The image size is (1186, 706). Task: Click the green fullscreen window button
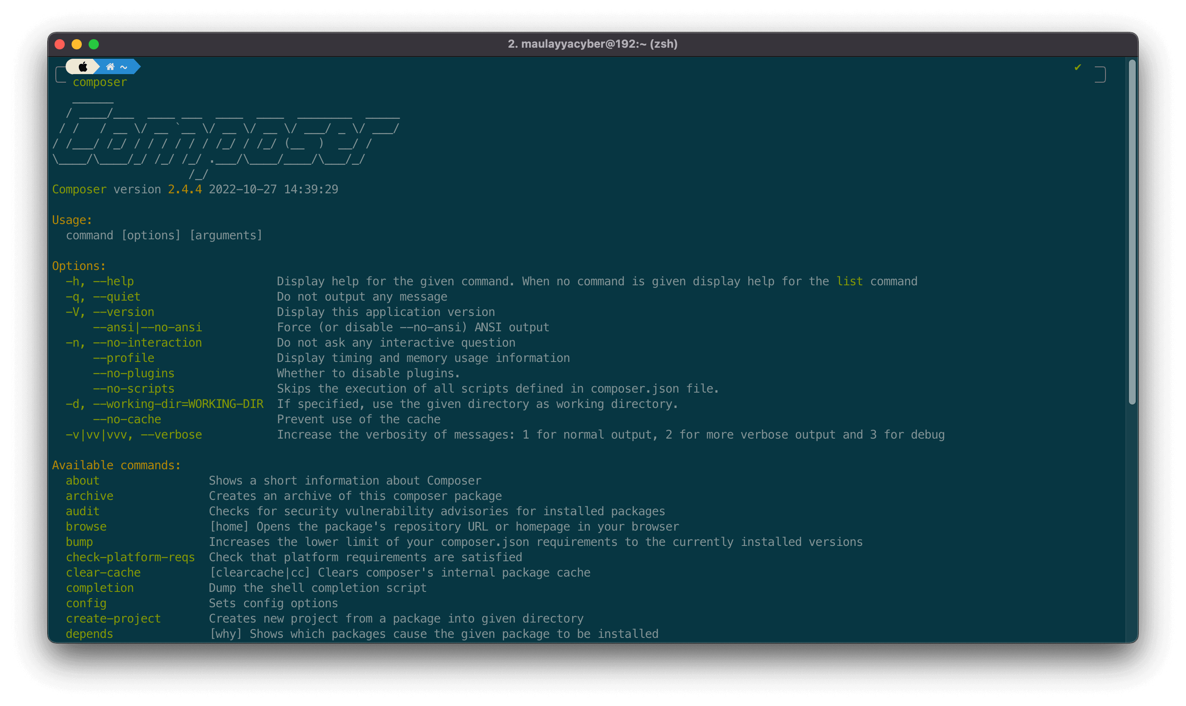point(94,44)
